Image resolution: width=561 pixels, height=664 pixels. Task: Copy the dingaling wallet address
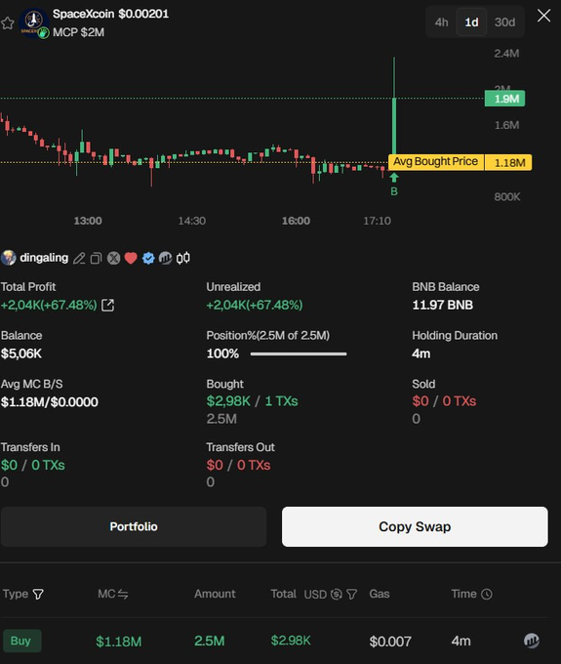click(96, 258)
